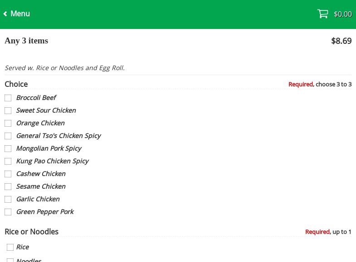
Task: Check the Cashew Chicken box
Action: point(8,174)
